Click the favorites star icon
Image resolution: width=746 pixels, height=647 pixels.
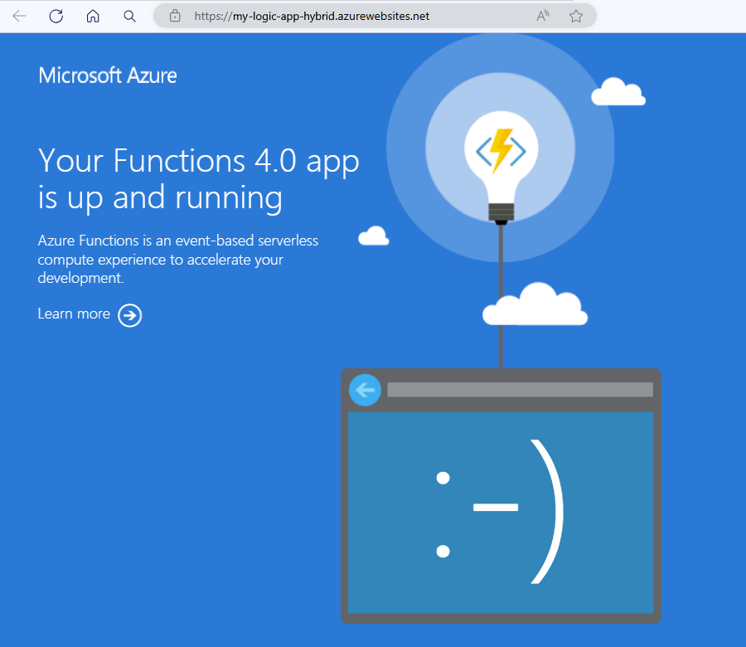pyautogui.click(x=575, y=16)
